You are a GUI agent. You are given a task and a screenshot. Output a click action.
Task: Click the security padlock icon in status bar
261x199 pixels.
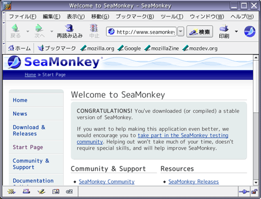254,191
